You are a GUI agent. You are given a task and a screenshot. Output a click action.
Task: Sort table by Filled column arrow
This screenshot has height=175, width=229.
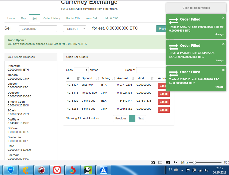pyautogui.click(x=152, y=78)
